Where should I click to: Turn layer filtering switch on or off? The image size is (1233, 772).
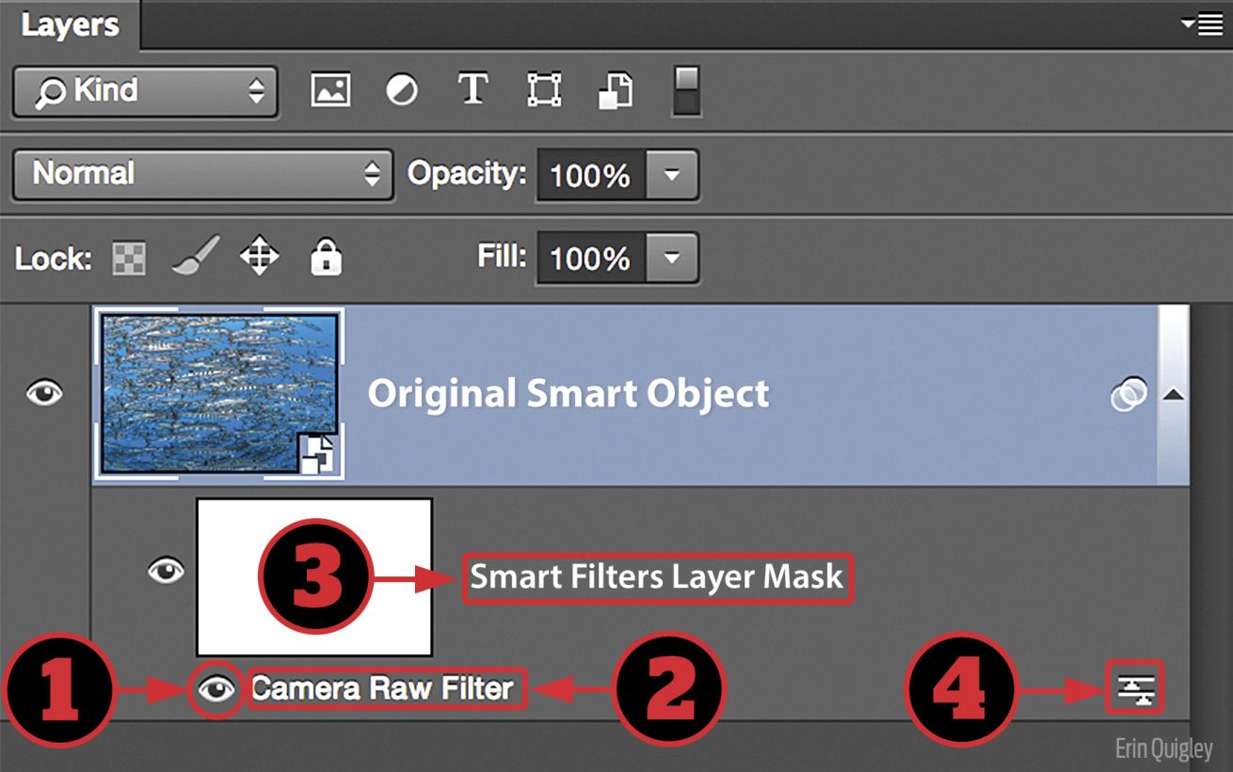pos(686,91)
